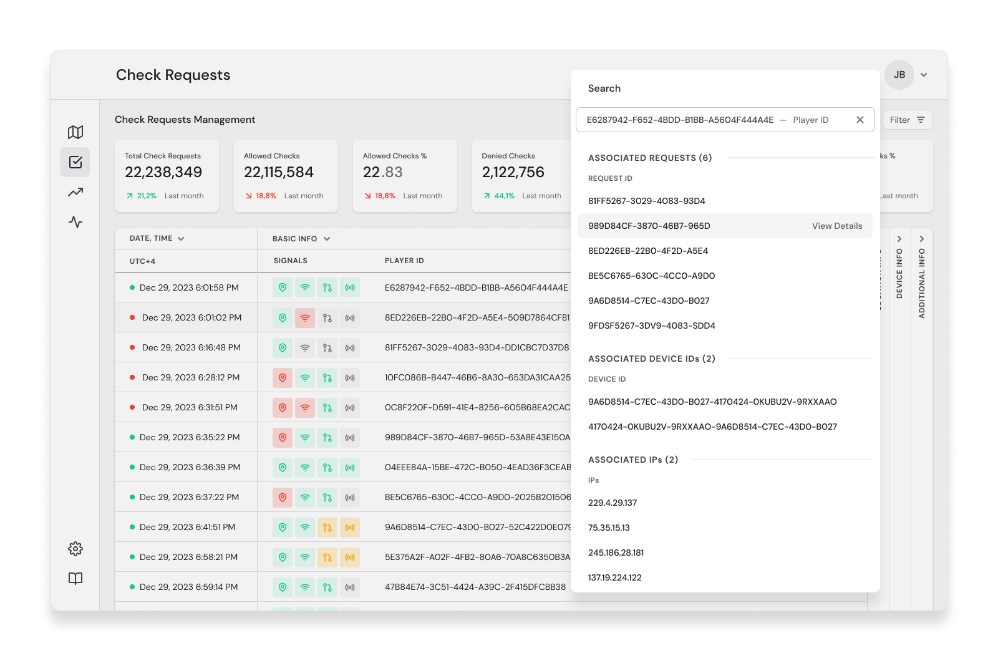The image size is (998, 661).
Task: Click orange broadcast signal icon on 6:41:51 PM row
Action: pyautogui.click(x=350, y=528)
